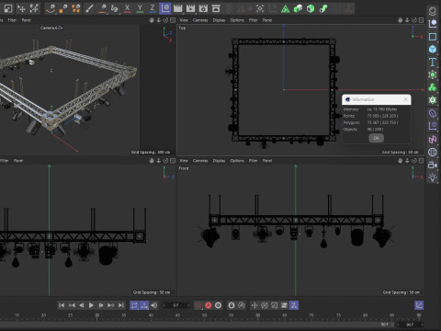Screen dimensions: 441x331
Task: Step forward one frame
Action: [101, 305]
